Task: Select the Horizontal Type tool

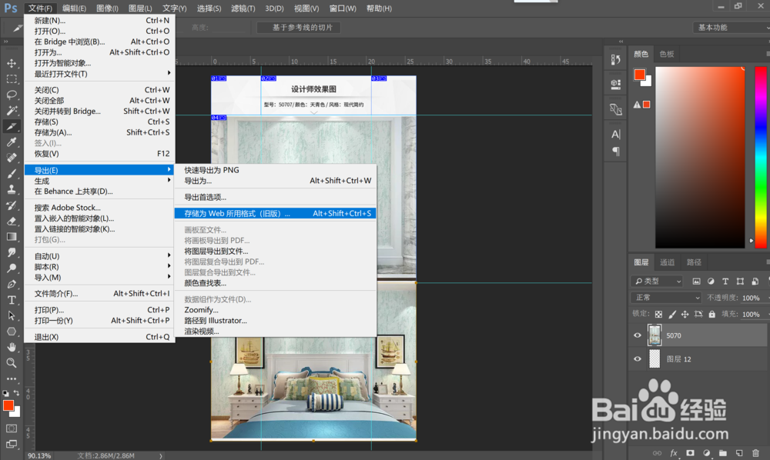Action: pos(12,300)
